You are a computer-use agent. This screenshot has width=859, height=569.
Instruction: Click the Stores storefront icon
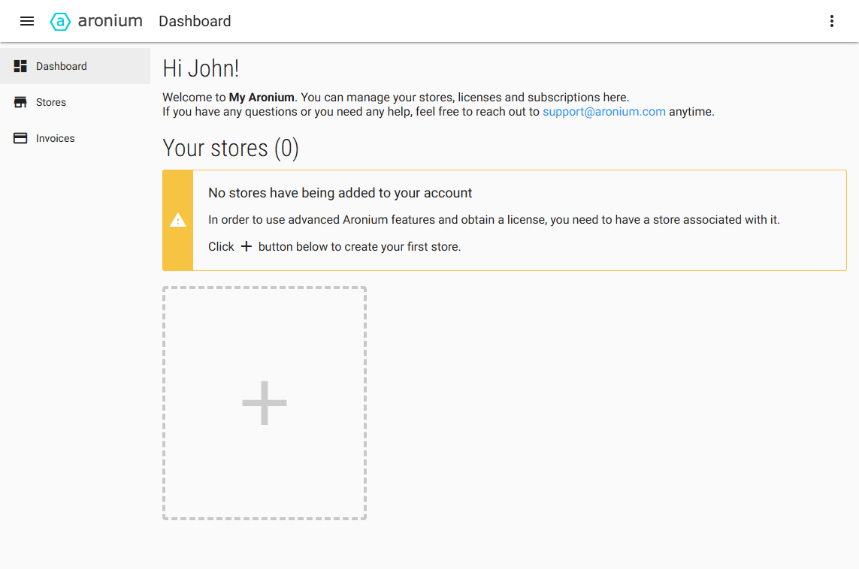pyautogui.click(x=20, y=101)
